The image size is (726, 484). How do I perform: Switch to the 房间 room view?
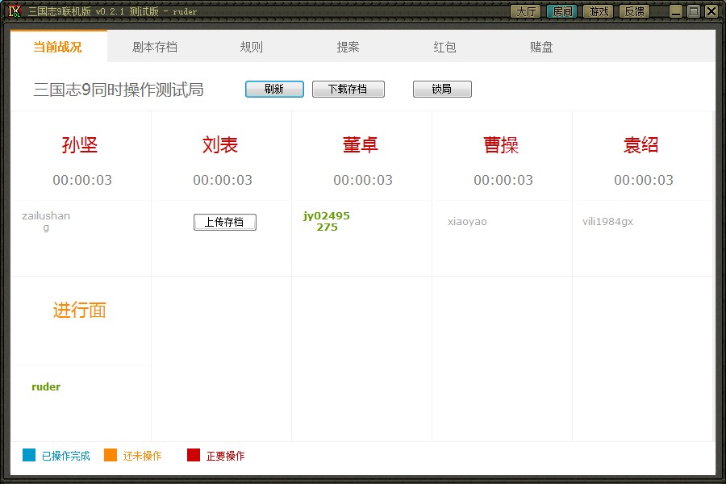pyautogui.click(x=561, y=11)
